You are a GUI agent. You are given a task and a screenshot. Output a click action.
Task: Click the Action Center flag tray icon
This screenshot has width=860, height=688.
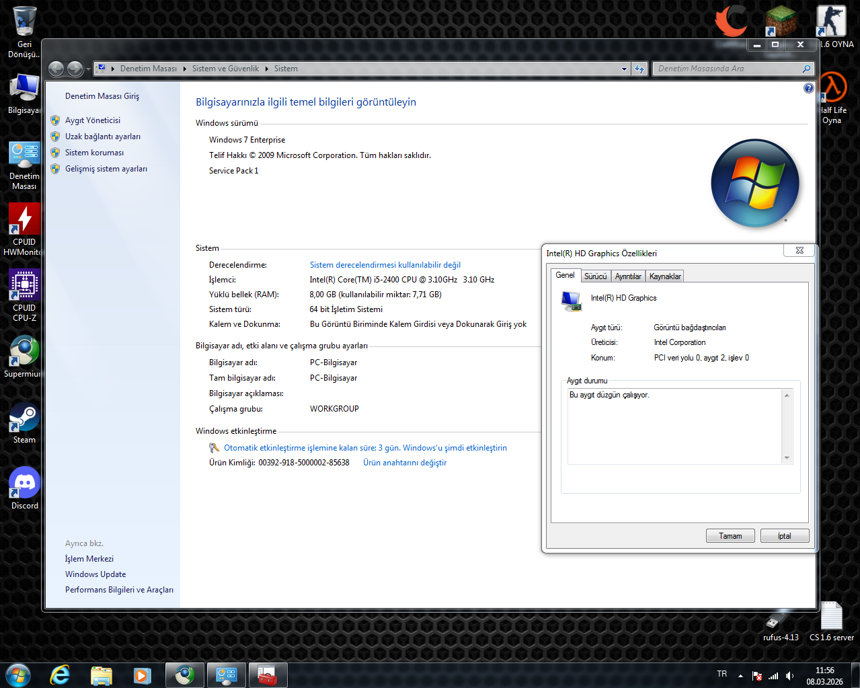click(757, 676)
